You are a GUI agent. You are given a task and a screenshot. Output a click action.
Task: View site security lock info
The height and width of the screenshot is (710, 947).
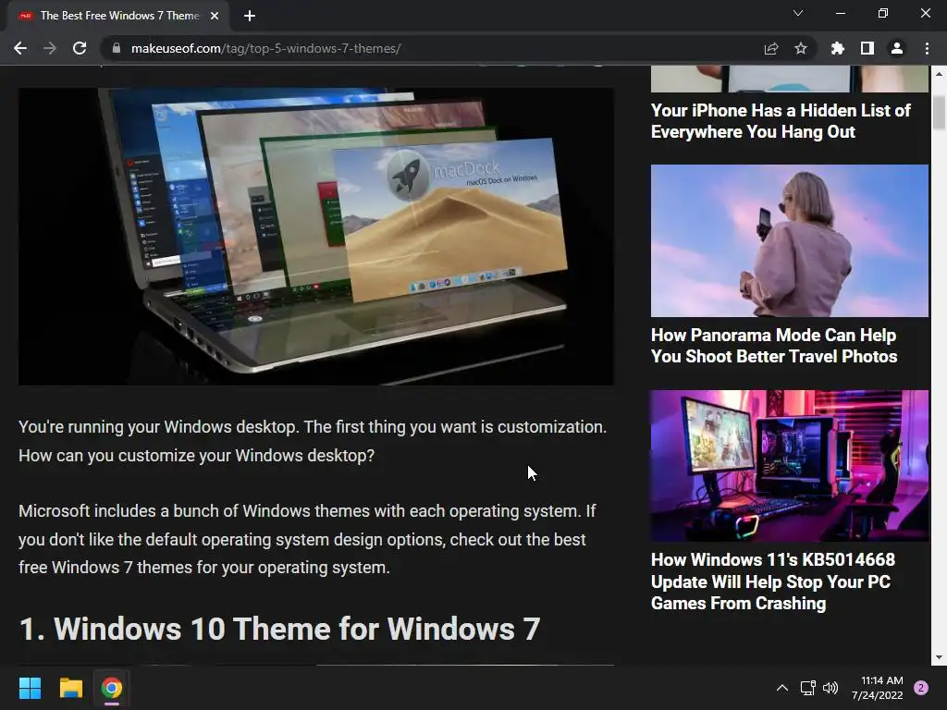[116, 48]
